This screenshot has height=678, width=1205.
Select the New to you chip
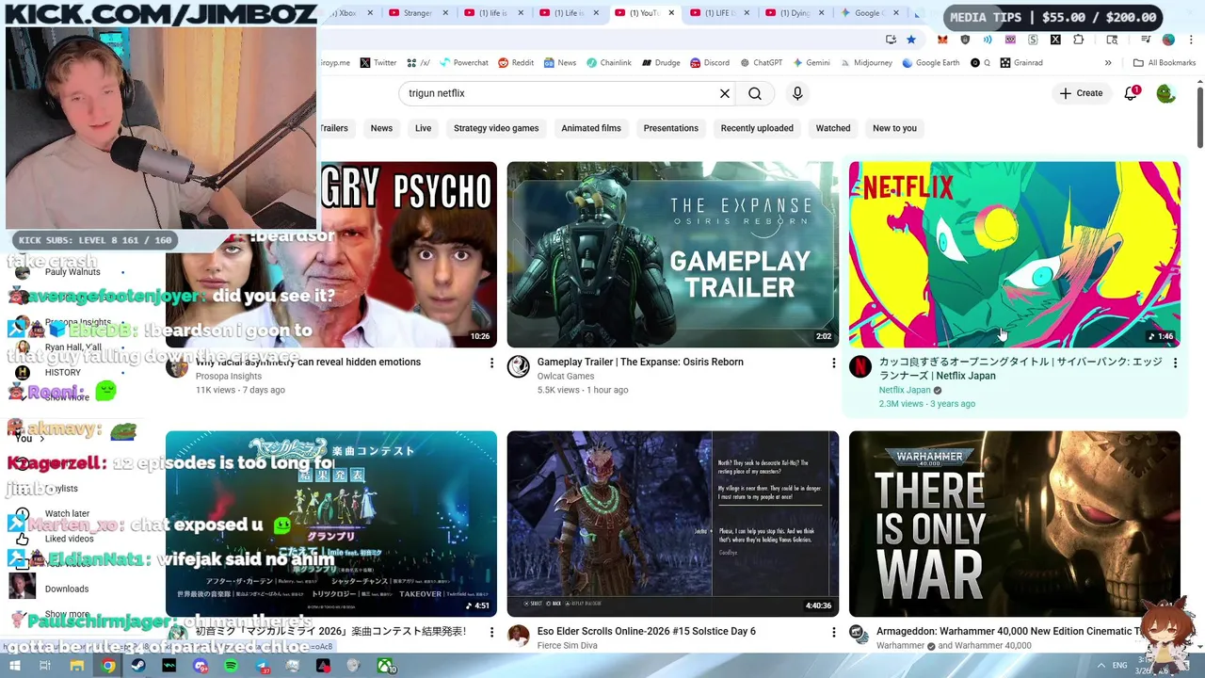coord(894,128)
